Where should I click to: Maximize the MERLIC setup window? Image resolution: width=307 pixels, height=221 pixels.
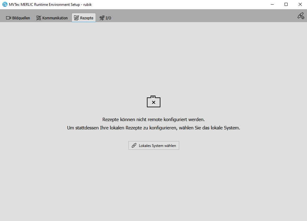click(286, 4)
